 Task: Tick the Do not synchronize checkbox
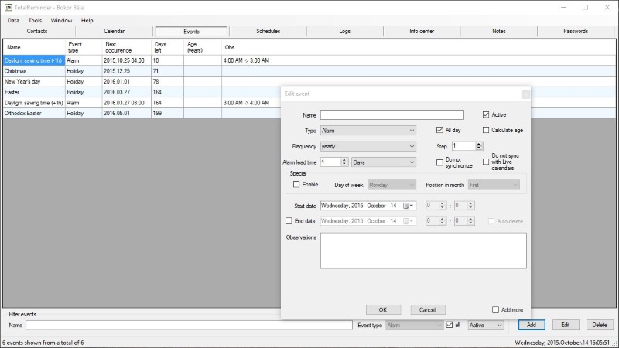tap(439, 162)
